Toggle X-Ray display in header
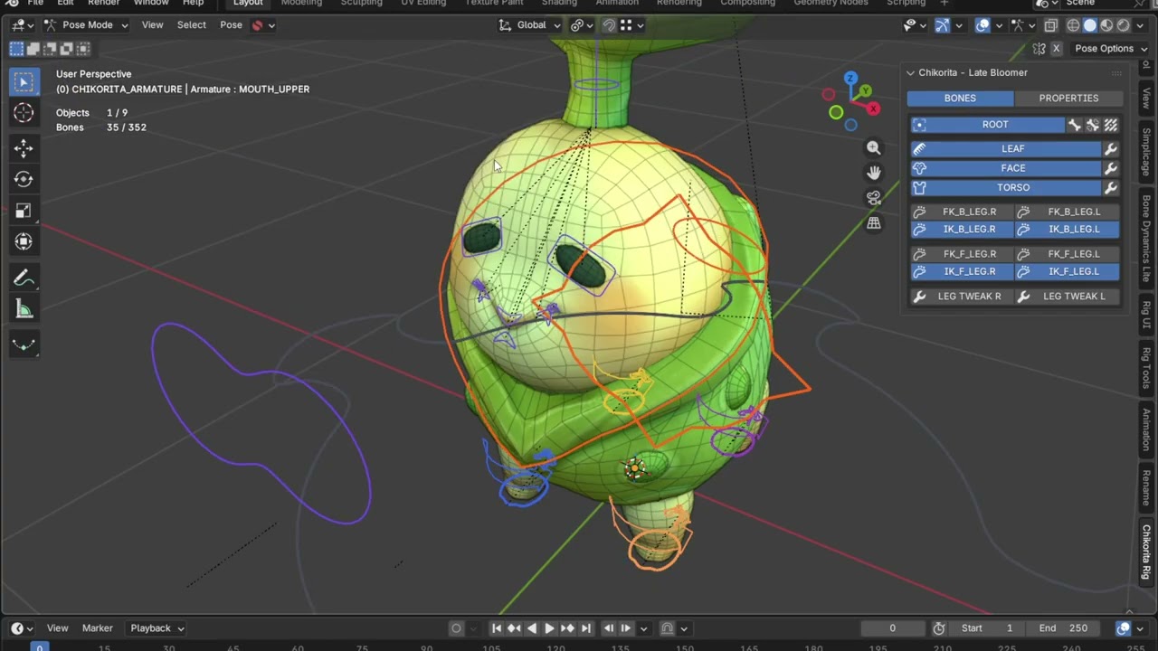1158x651 pixels. 1050,25
